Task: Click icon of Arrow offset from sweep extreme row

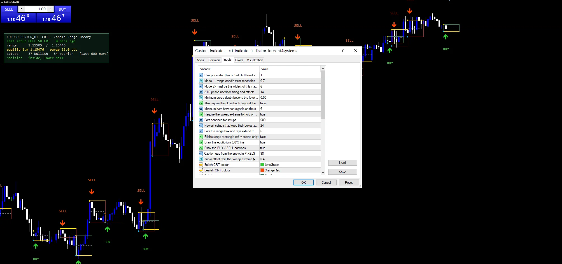Action: (201, 159)
